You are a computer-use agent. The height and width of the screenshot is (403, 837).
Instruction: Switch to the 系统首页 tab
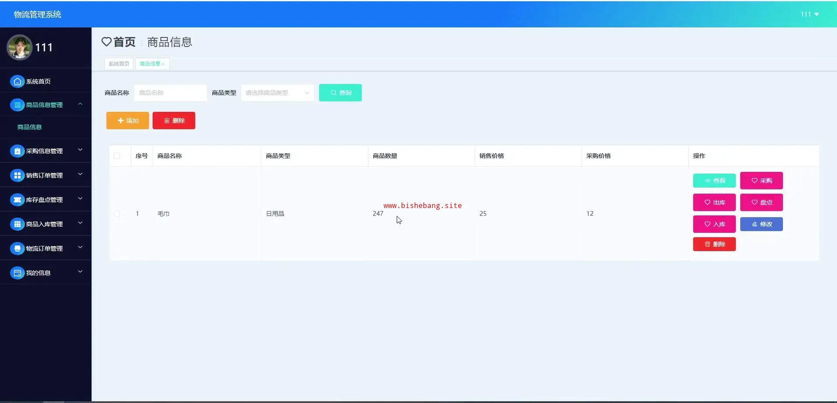(119, 64)
